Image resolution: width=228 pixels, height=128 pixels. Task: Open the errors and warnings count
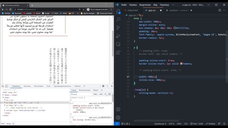coord(126,124)
